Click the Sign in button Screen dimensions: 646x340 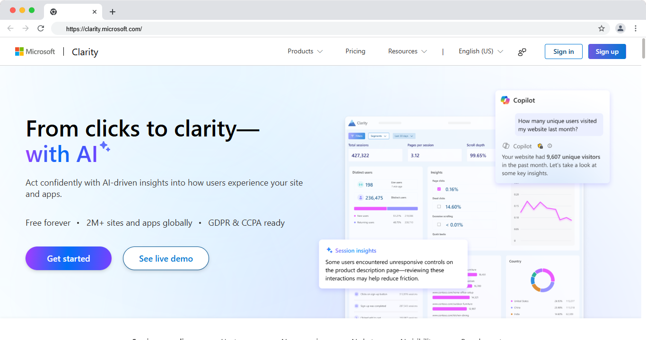coord(564,51)
